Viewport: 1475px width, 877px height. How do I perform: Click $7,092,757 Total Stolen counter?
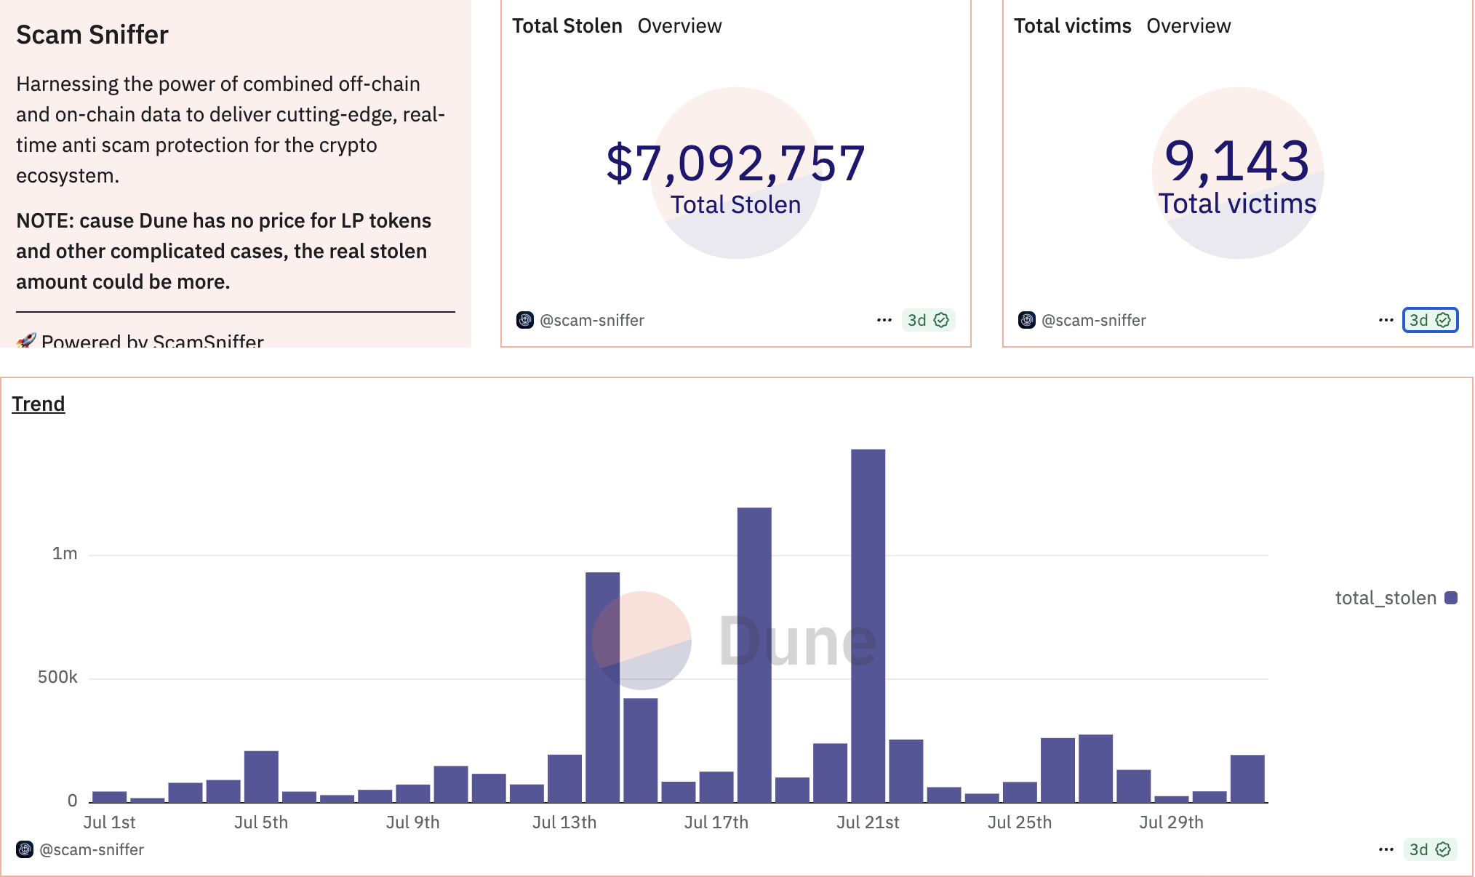pos(735,163)
